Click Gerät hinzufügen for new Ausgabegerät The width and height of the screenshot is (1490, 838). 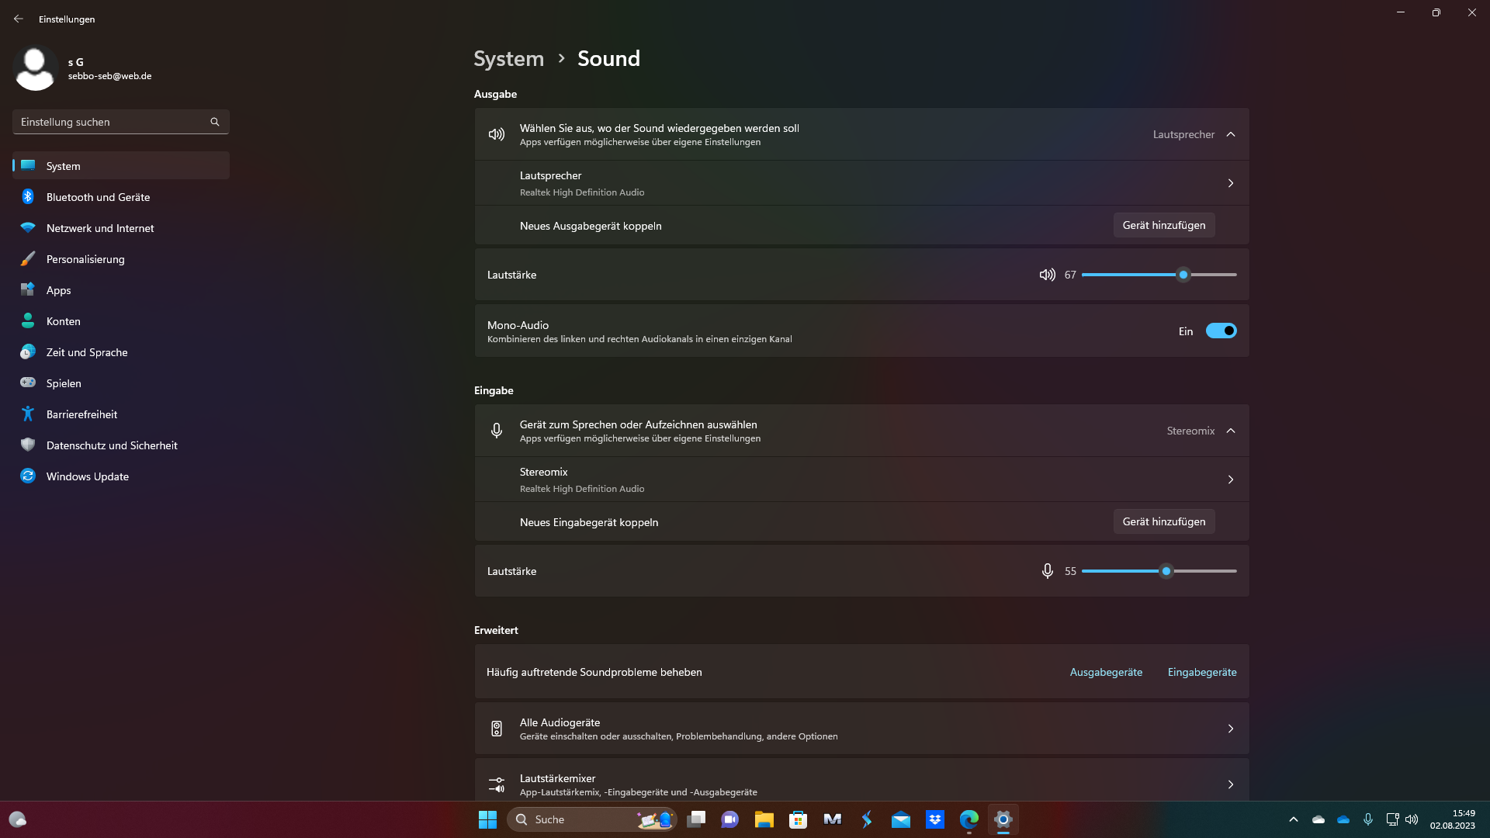[1163, 225]
